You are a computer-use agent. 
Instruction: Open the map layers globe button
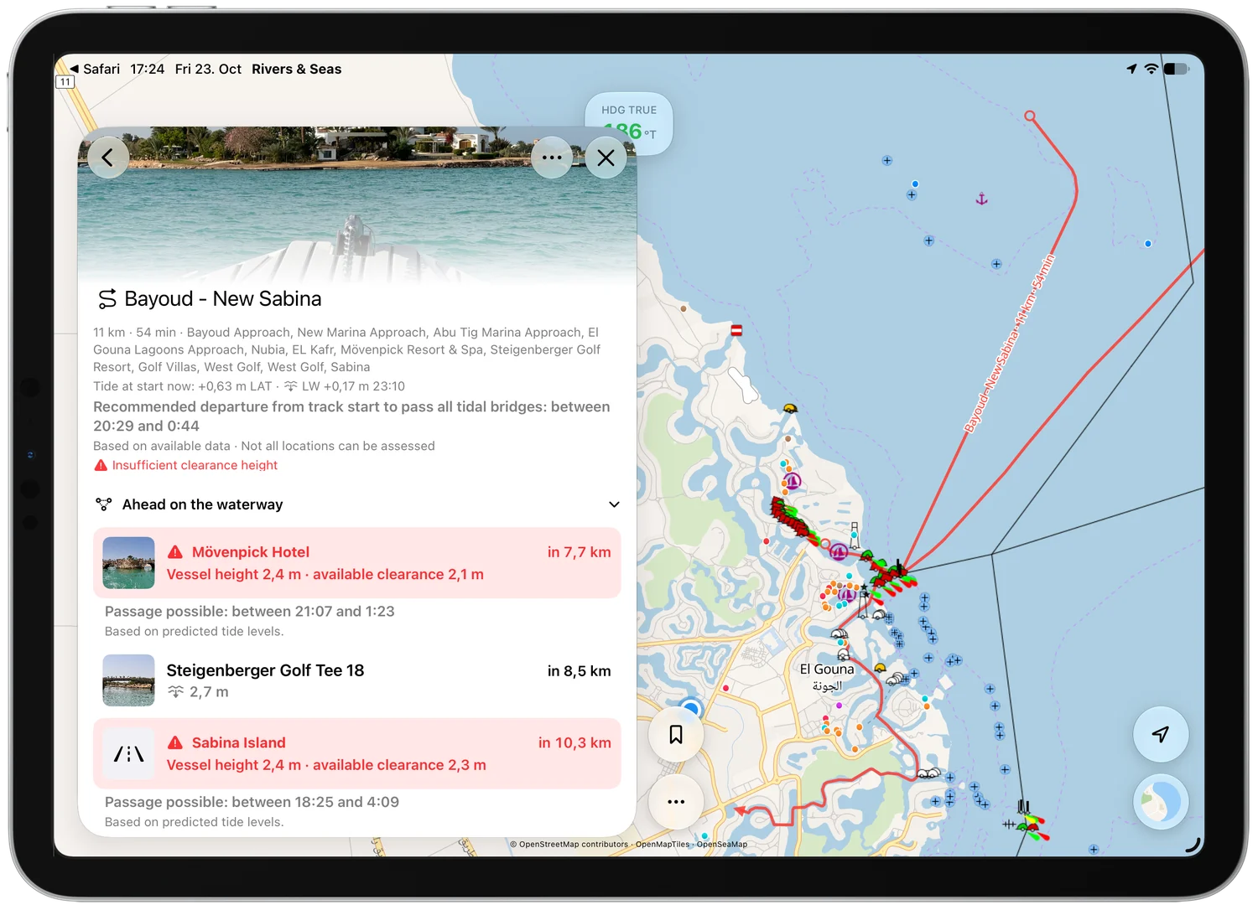1161,802
